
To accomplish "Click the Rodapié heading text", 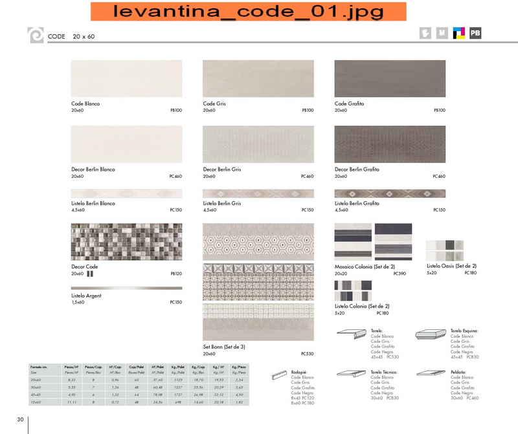I will pos(299,373).
